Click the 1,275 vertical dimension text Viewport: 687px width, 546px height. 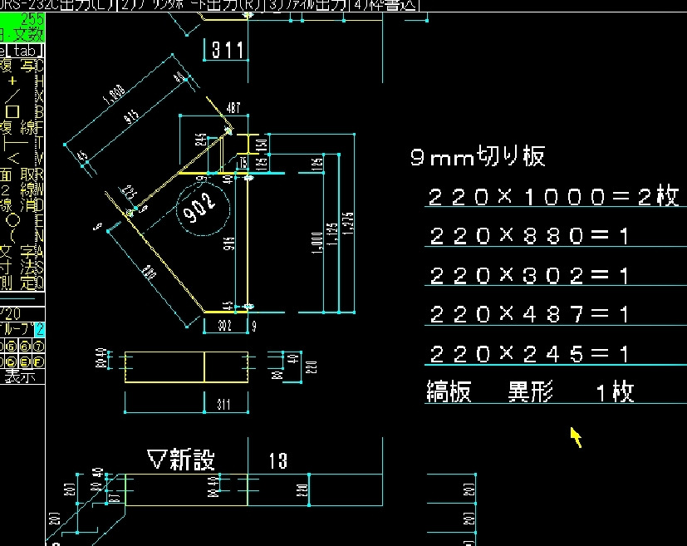[348, 224]
